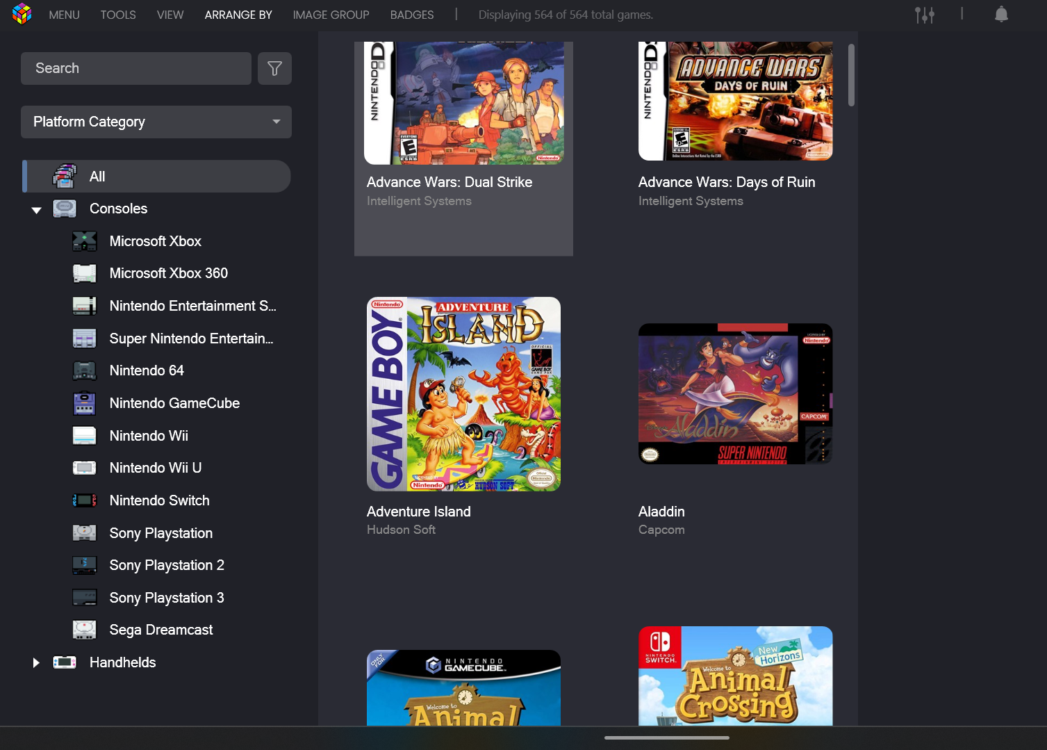Click the Hudson Soft developer text
This screenshot has height=750, width=1047.
click(x=401, y=530)
